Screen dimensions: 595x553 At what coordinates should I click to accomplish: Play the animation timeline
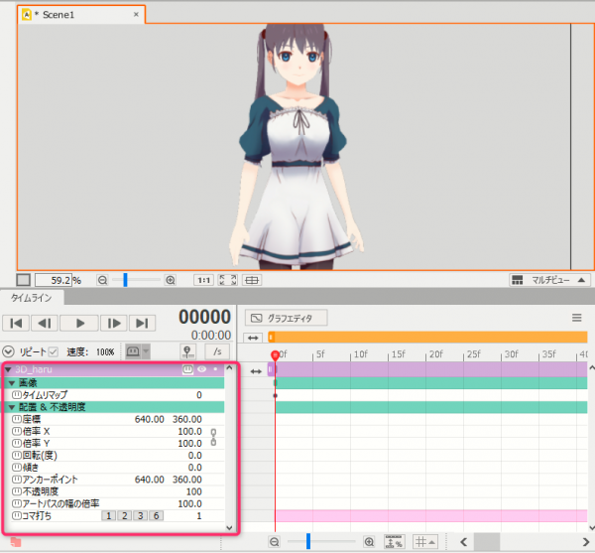tap(79, 324)
